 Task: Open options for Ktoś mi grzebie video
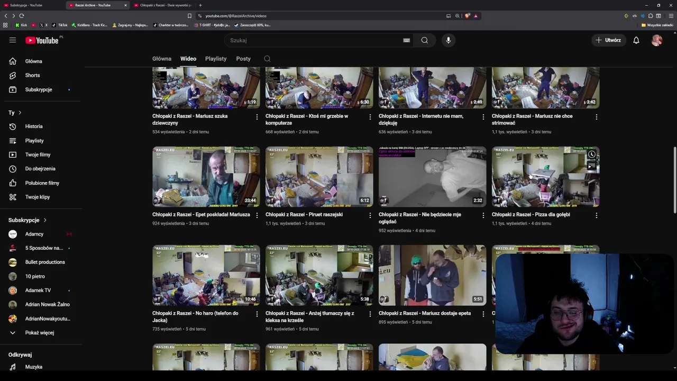tap(370, 117)
